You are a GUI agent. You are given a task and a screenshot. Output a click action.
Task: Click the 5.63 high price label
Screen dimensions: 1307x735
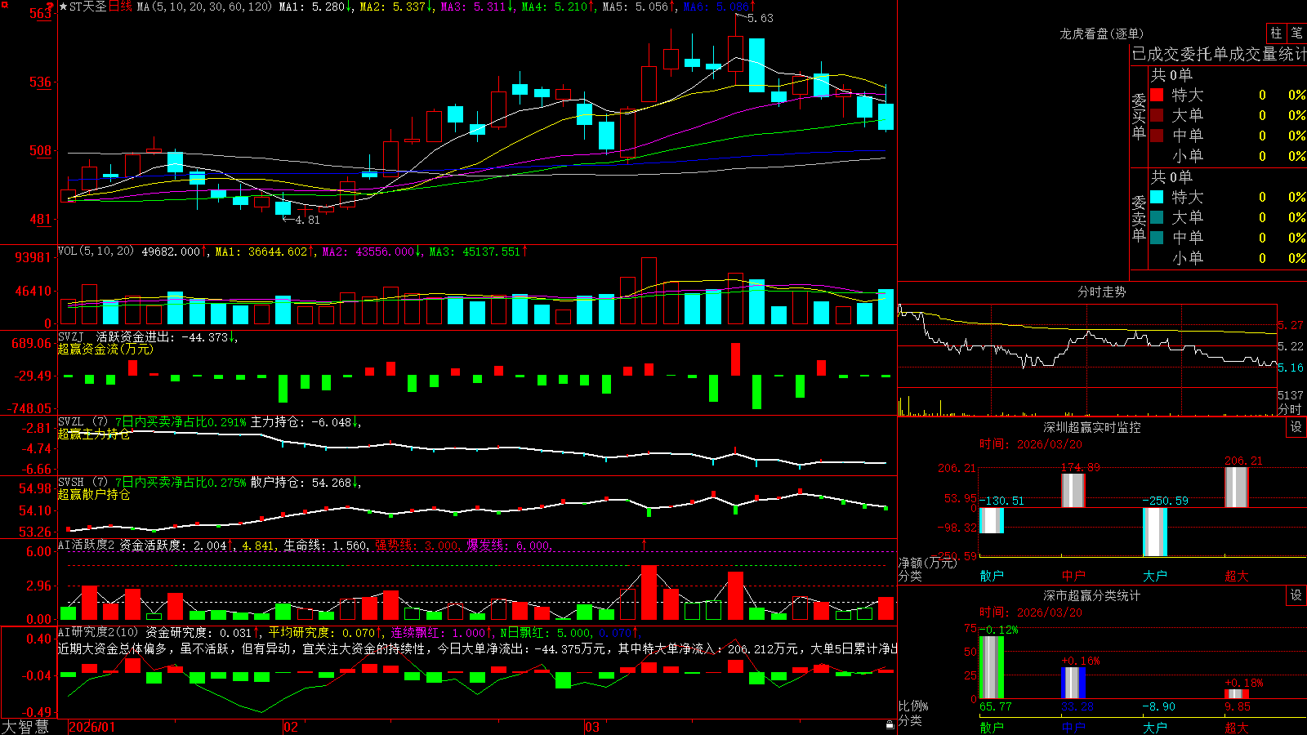click(761, 18)
